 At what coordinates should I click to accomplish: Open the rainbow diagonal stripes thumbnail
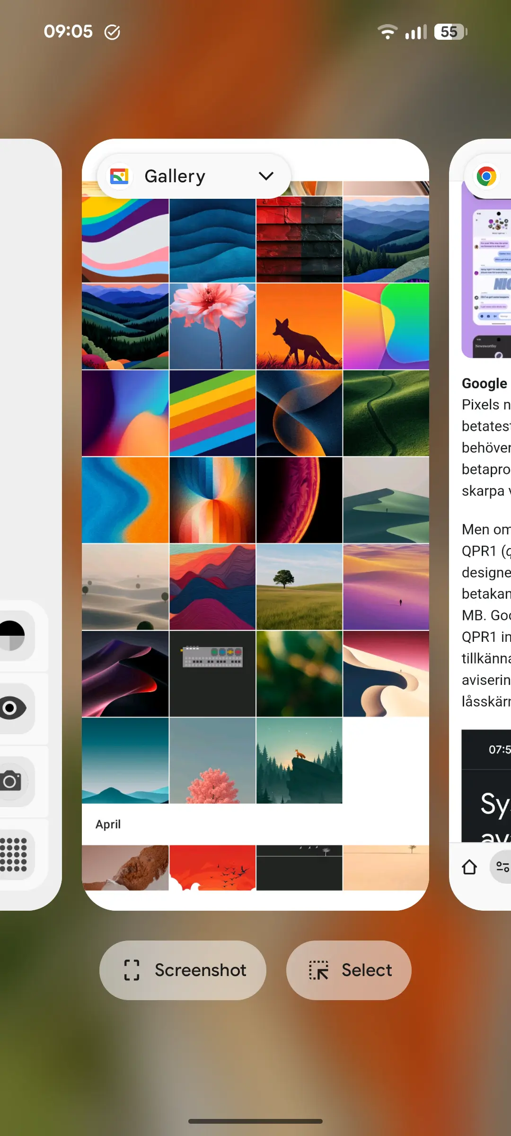click(212, 413)
